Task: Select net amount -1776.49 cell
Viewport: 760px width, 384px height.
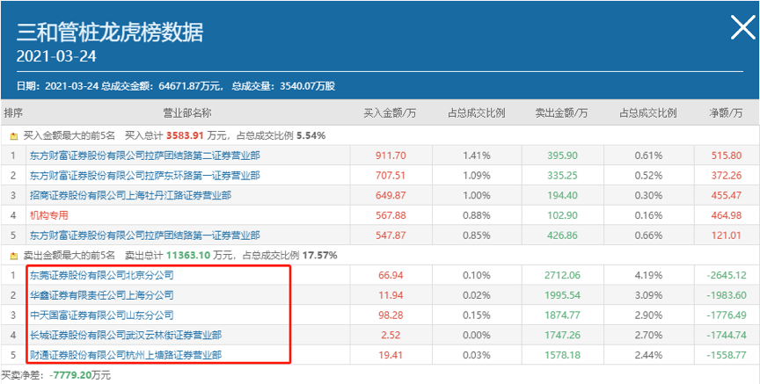Action: 726,315
